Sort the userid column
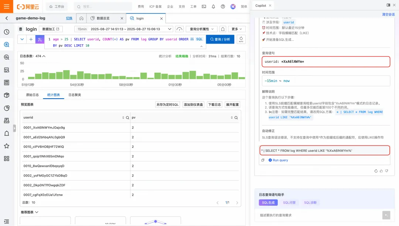This screenshot has width=399, height=226. click(123, 118)
